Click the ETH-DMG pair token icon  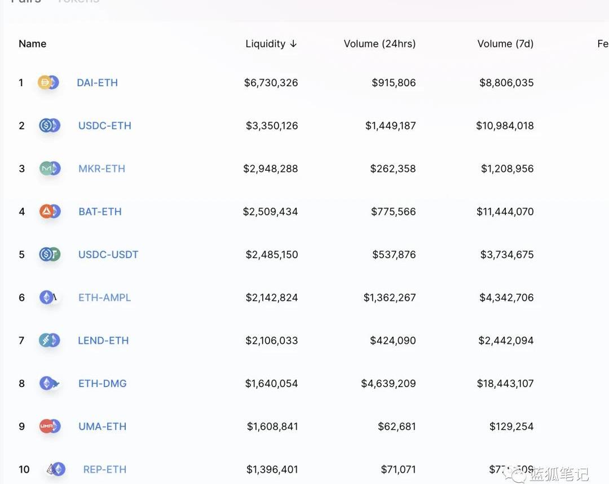pyautogui.click(x=50, y=384)
